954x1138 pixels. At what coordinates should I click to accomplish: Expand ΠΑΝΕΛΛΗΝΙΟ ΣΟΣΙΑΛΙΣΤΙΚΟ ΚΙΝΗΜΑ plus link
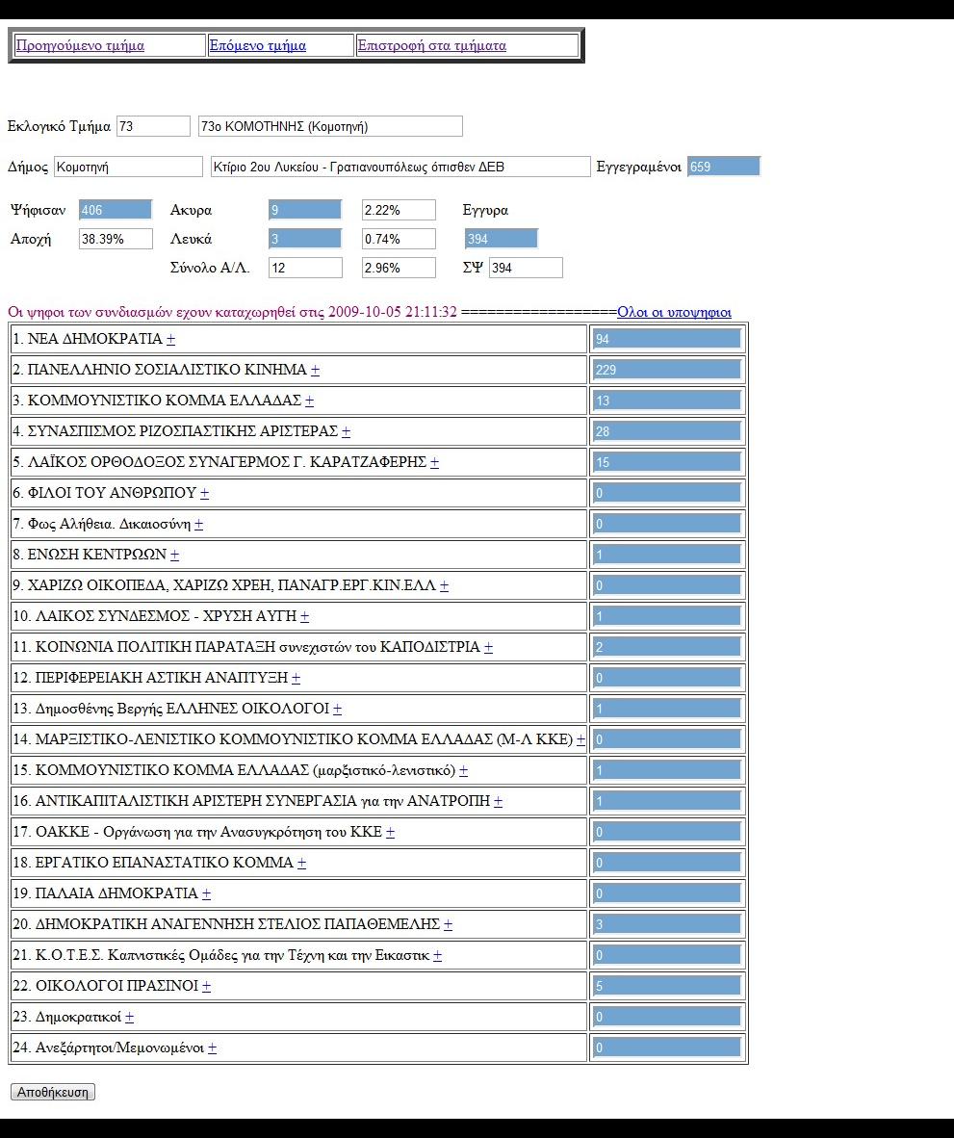(x=315, y=370)
